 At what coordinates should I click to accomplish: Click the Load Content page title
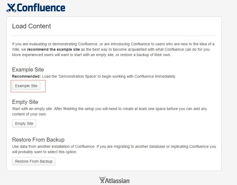coord(31,26)
